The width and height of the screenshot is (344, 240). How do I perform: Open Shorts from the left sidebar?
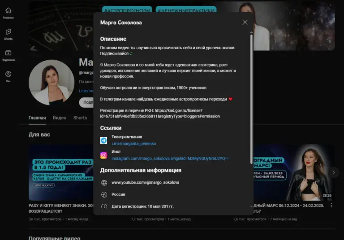coord(8,34)
